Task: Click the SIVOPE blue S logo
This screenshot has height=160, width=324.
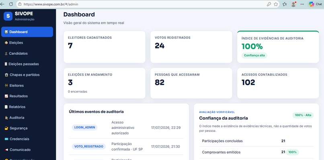Action: click(x=8, y=16)
